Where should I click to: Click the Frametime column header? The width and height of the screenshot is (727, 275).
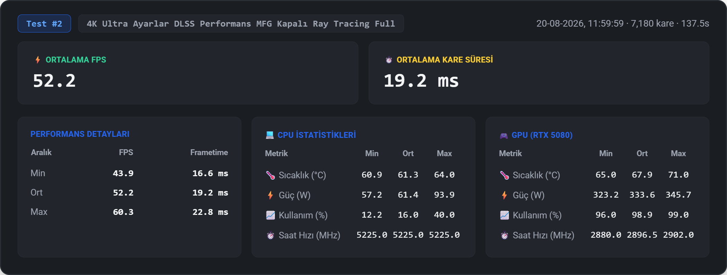pyautogui.click(x=209, y=152)
